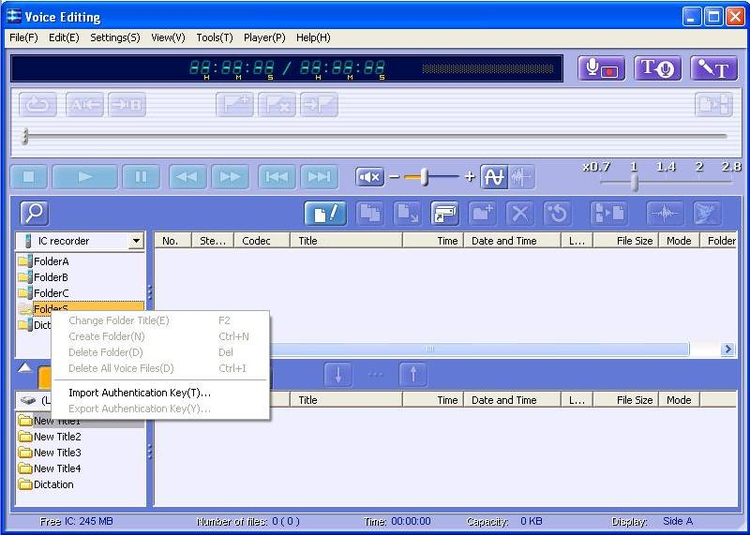Screen dimensions: 750x535
Task: Click the repeat playback icon
Action: (37, 104)
